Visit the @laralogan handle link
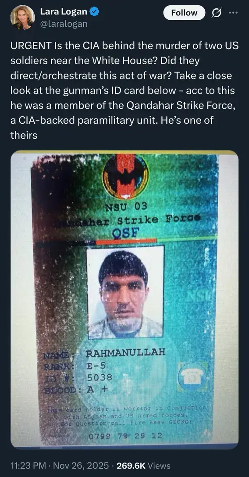Viewport: 249px width, 477px height. tap(64, 23)
